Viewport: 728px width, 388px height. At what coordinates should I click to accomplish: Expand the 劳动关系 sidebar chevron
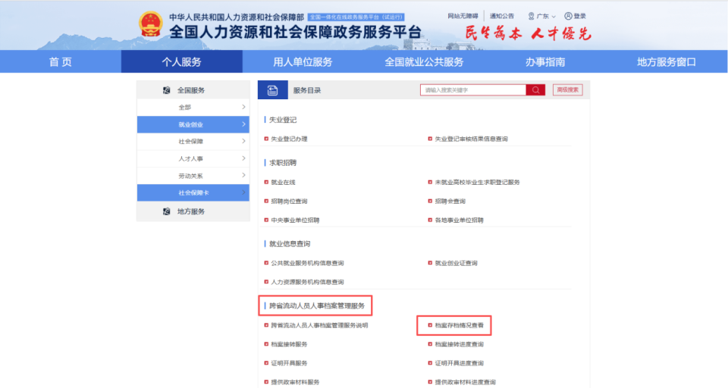(x=243, y=176)
